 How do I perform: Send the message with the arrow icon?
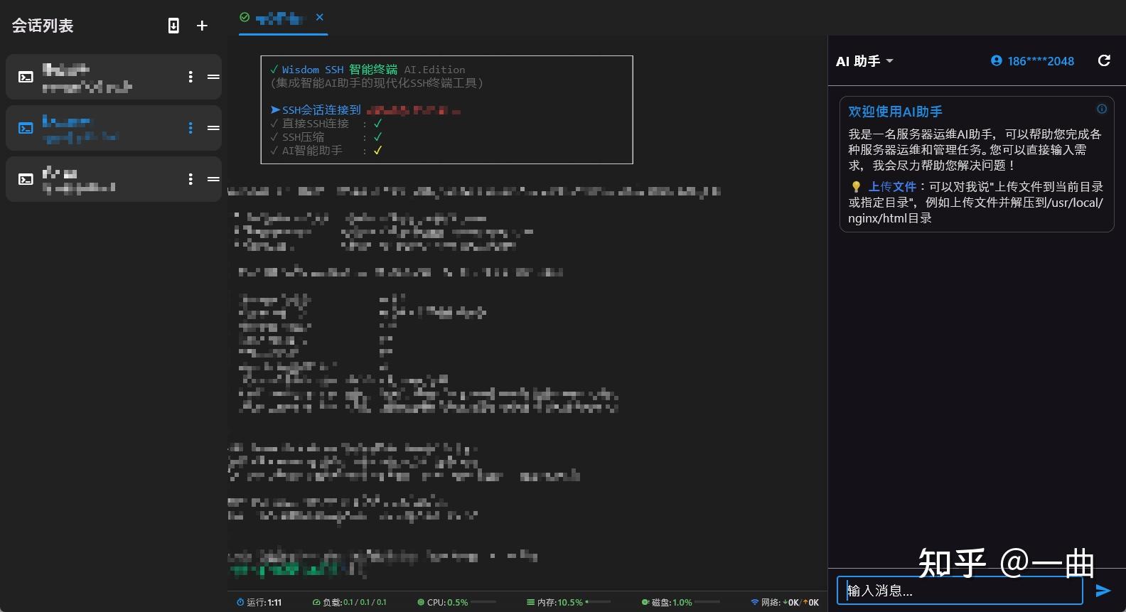click(x=1103, y=591)
